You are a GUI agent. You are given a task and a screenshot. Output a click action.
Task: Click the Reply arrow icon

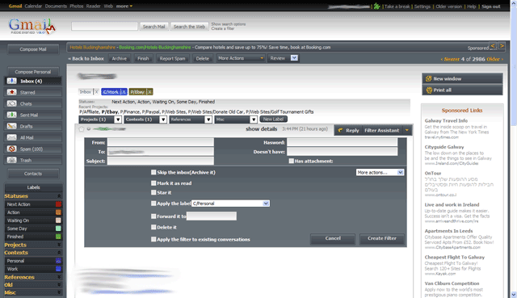click(x=340, y=130)
